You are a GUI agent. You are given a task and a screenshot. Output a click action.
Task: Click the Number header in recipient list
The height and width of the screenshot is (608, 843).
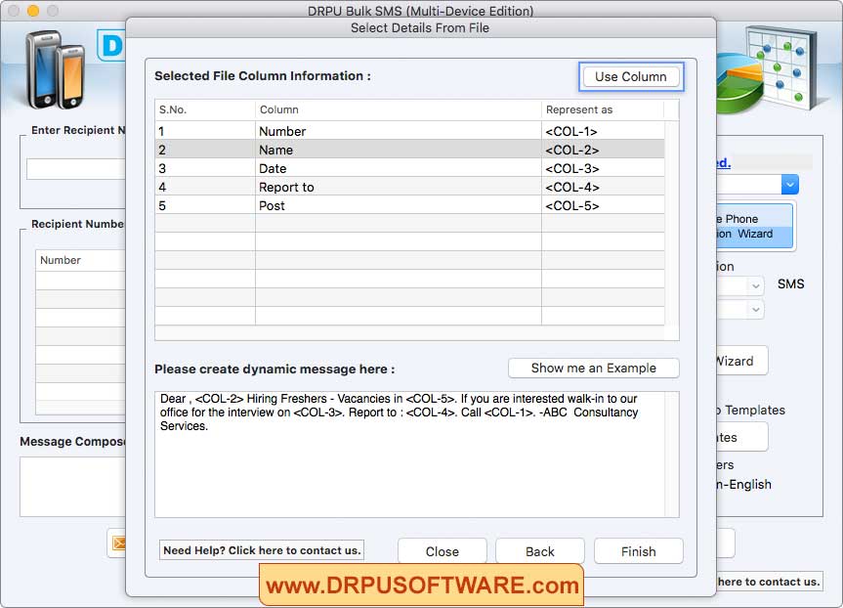click(x=80, y=260)
